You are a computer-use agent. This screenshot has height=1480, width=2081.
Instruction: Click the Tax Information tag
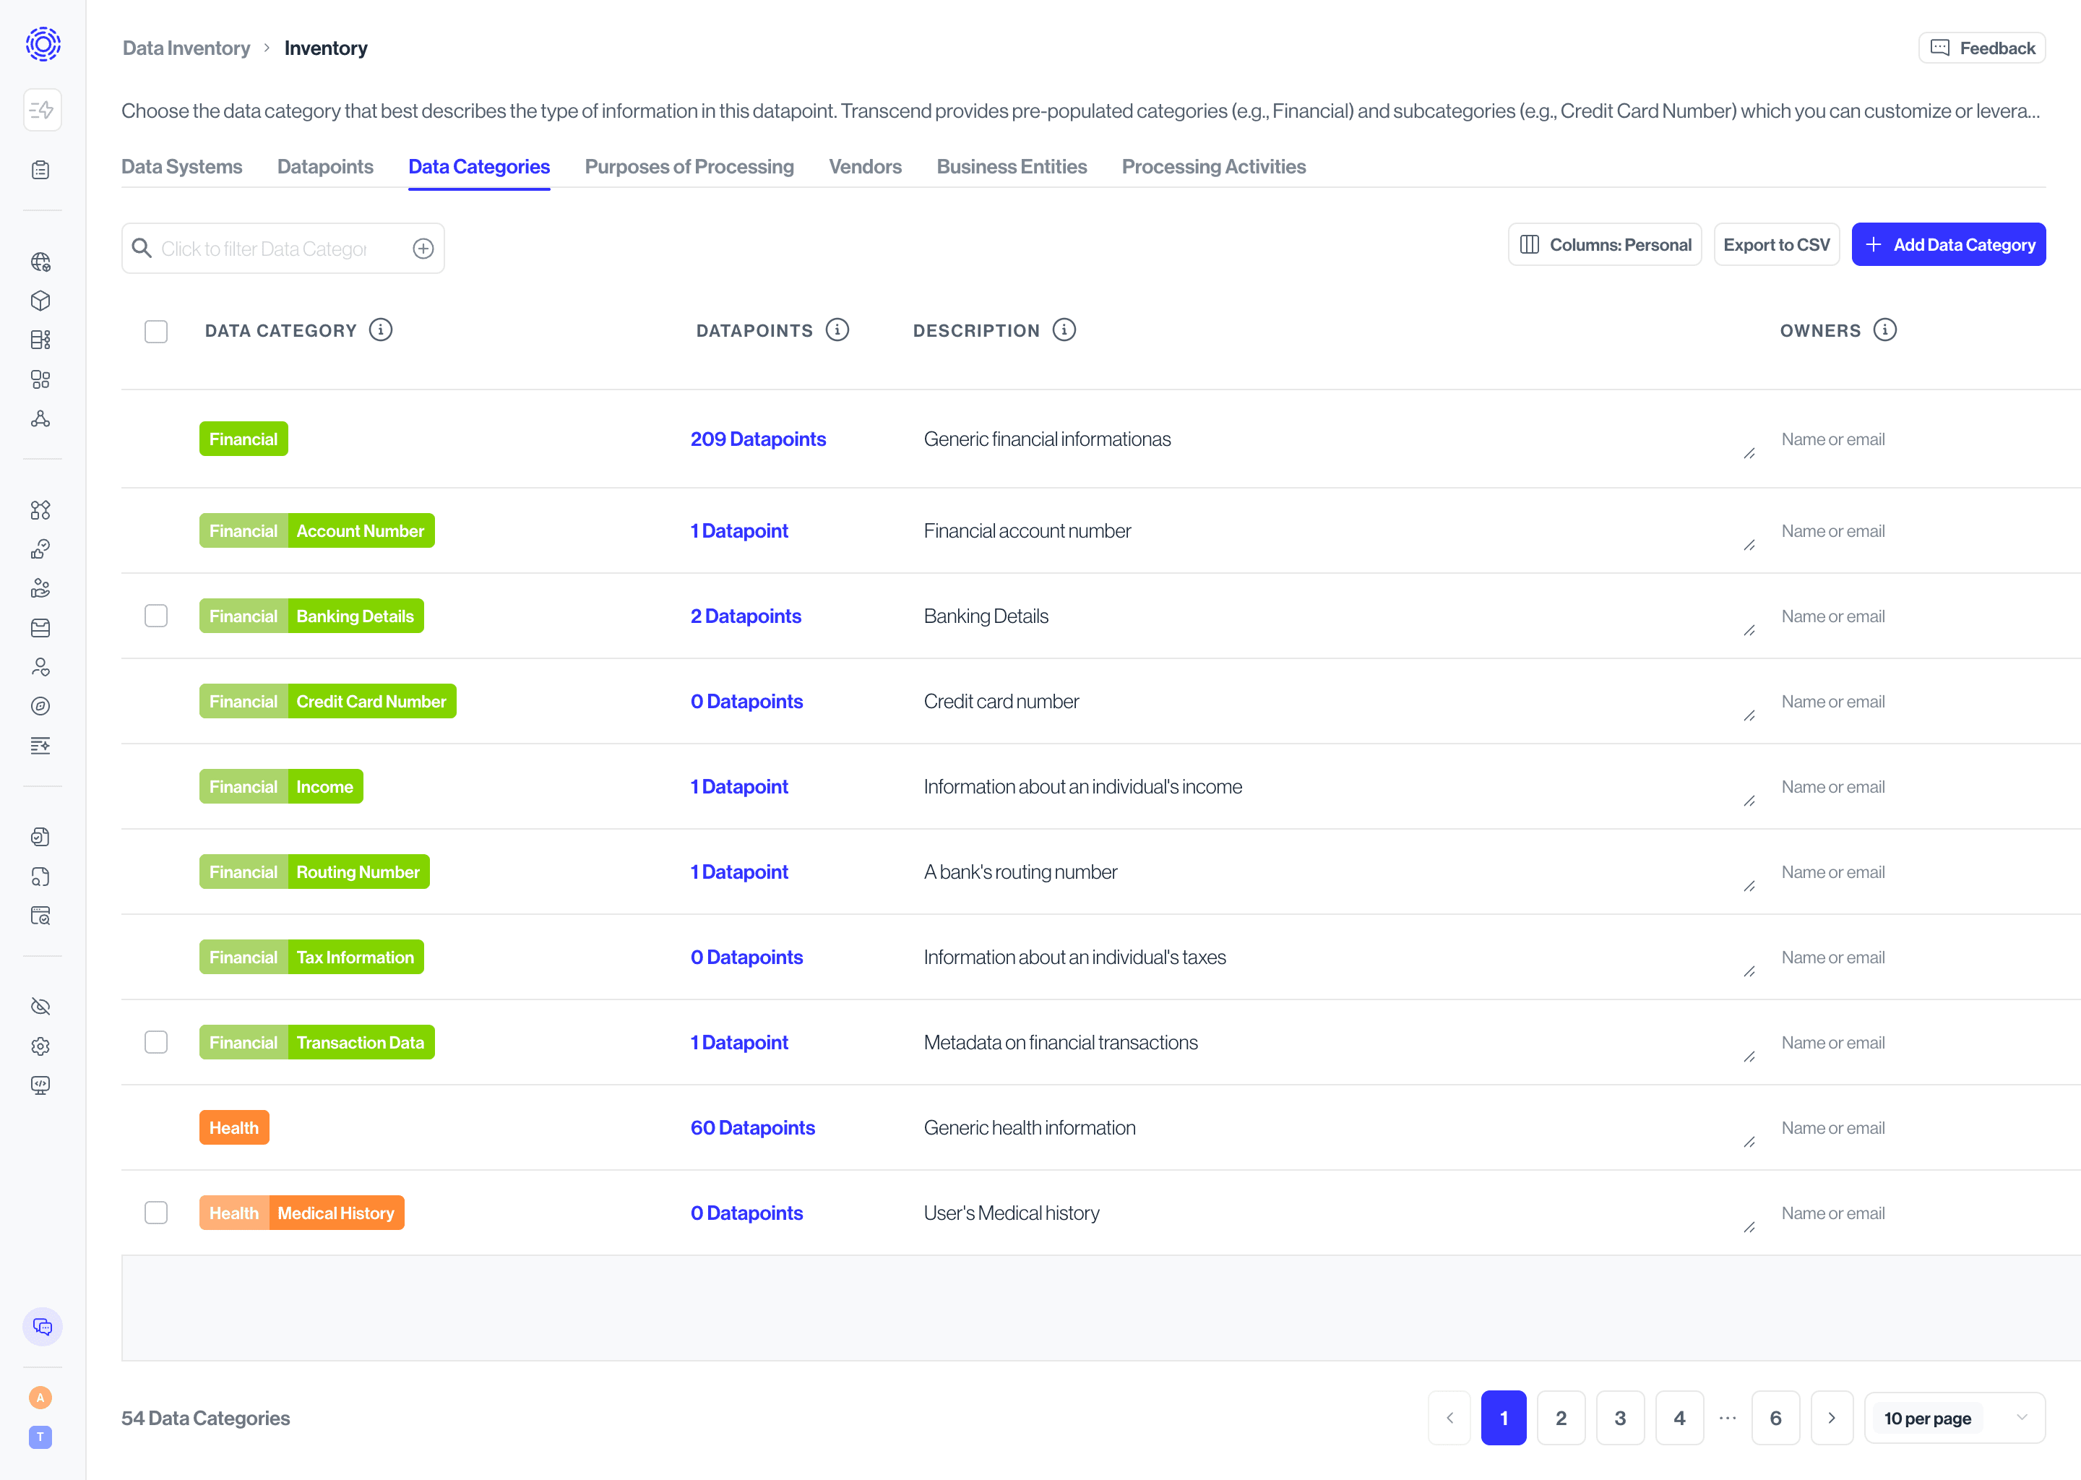[355, 958]
